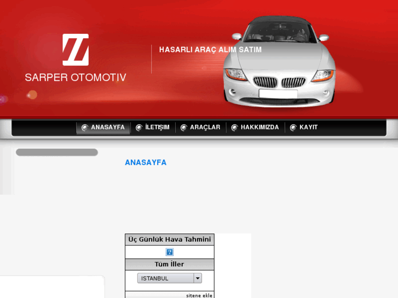The width and height of the screenshot is (398, 298).
Task: Click the bullet icon beside İLETİŞİM
Action: click(139, 127)
